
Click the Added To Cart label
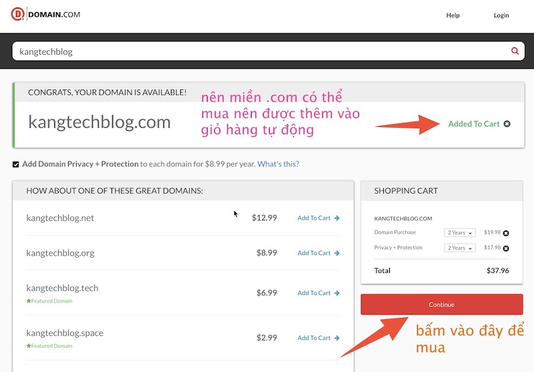pyautogui.click(x=473, y=124)
